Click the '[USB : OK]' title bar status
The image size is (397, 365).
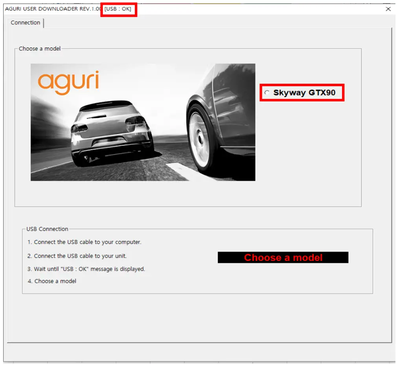click(x=118, y=9)
